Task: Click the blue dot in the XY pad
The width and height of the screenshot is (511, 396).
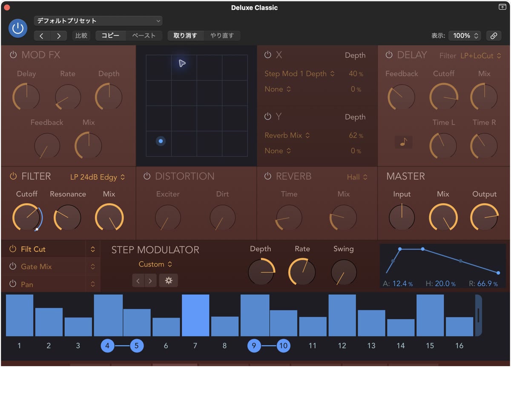Action: tap(161, 141)
